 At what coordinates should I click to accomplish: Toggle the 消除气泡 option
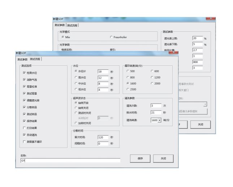(24, 79)
